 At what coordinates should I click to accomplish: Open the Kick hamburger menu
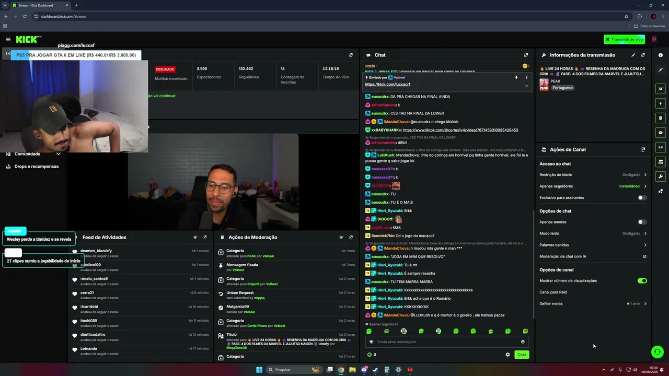[8, 39]
